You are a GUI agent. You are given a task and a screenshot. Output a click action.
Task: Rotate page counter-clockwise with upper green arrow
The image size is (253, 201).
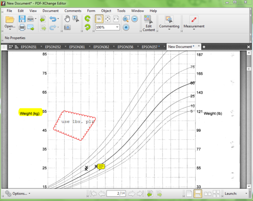pos(87,19)
